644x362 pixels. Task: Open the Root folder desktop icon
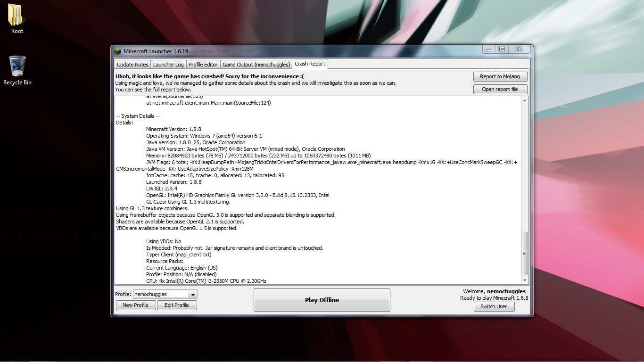click(17, 19)
